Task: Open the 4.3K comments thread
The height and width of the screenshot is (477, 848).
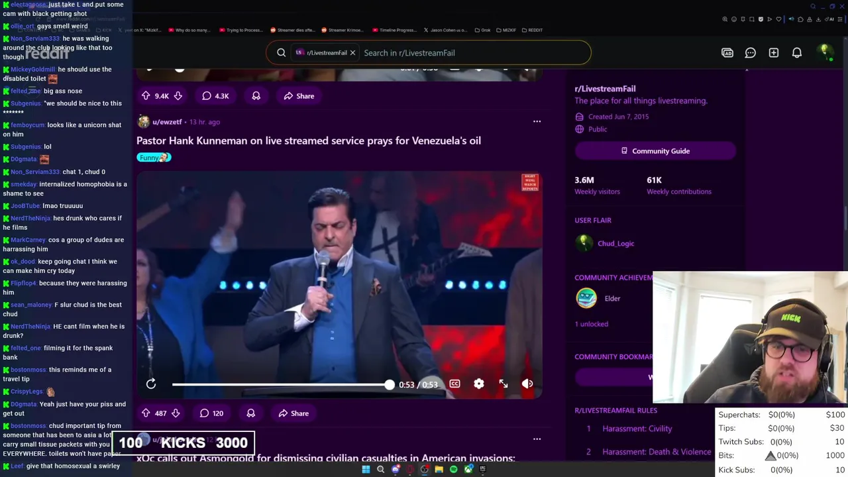Action: (215, 96)
